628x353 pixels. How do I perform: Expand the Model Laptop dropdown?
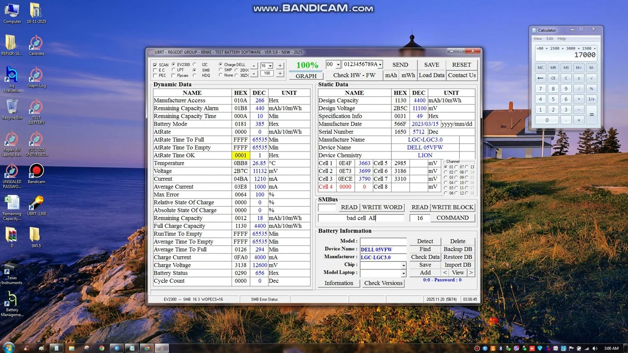(x=404, y=273)
